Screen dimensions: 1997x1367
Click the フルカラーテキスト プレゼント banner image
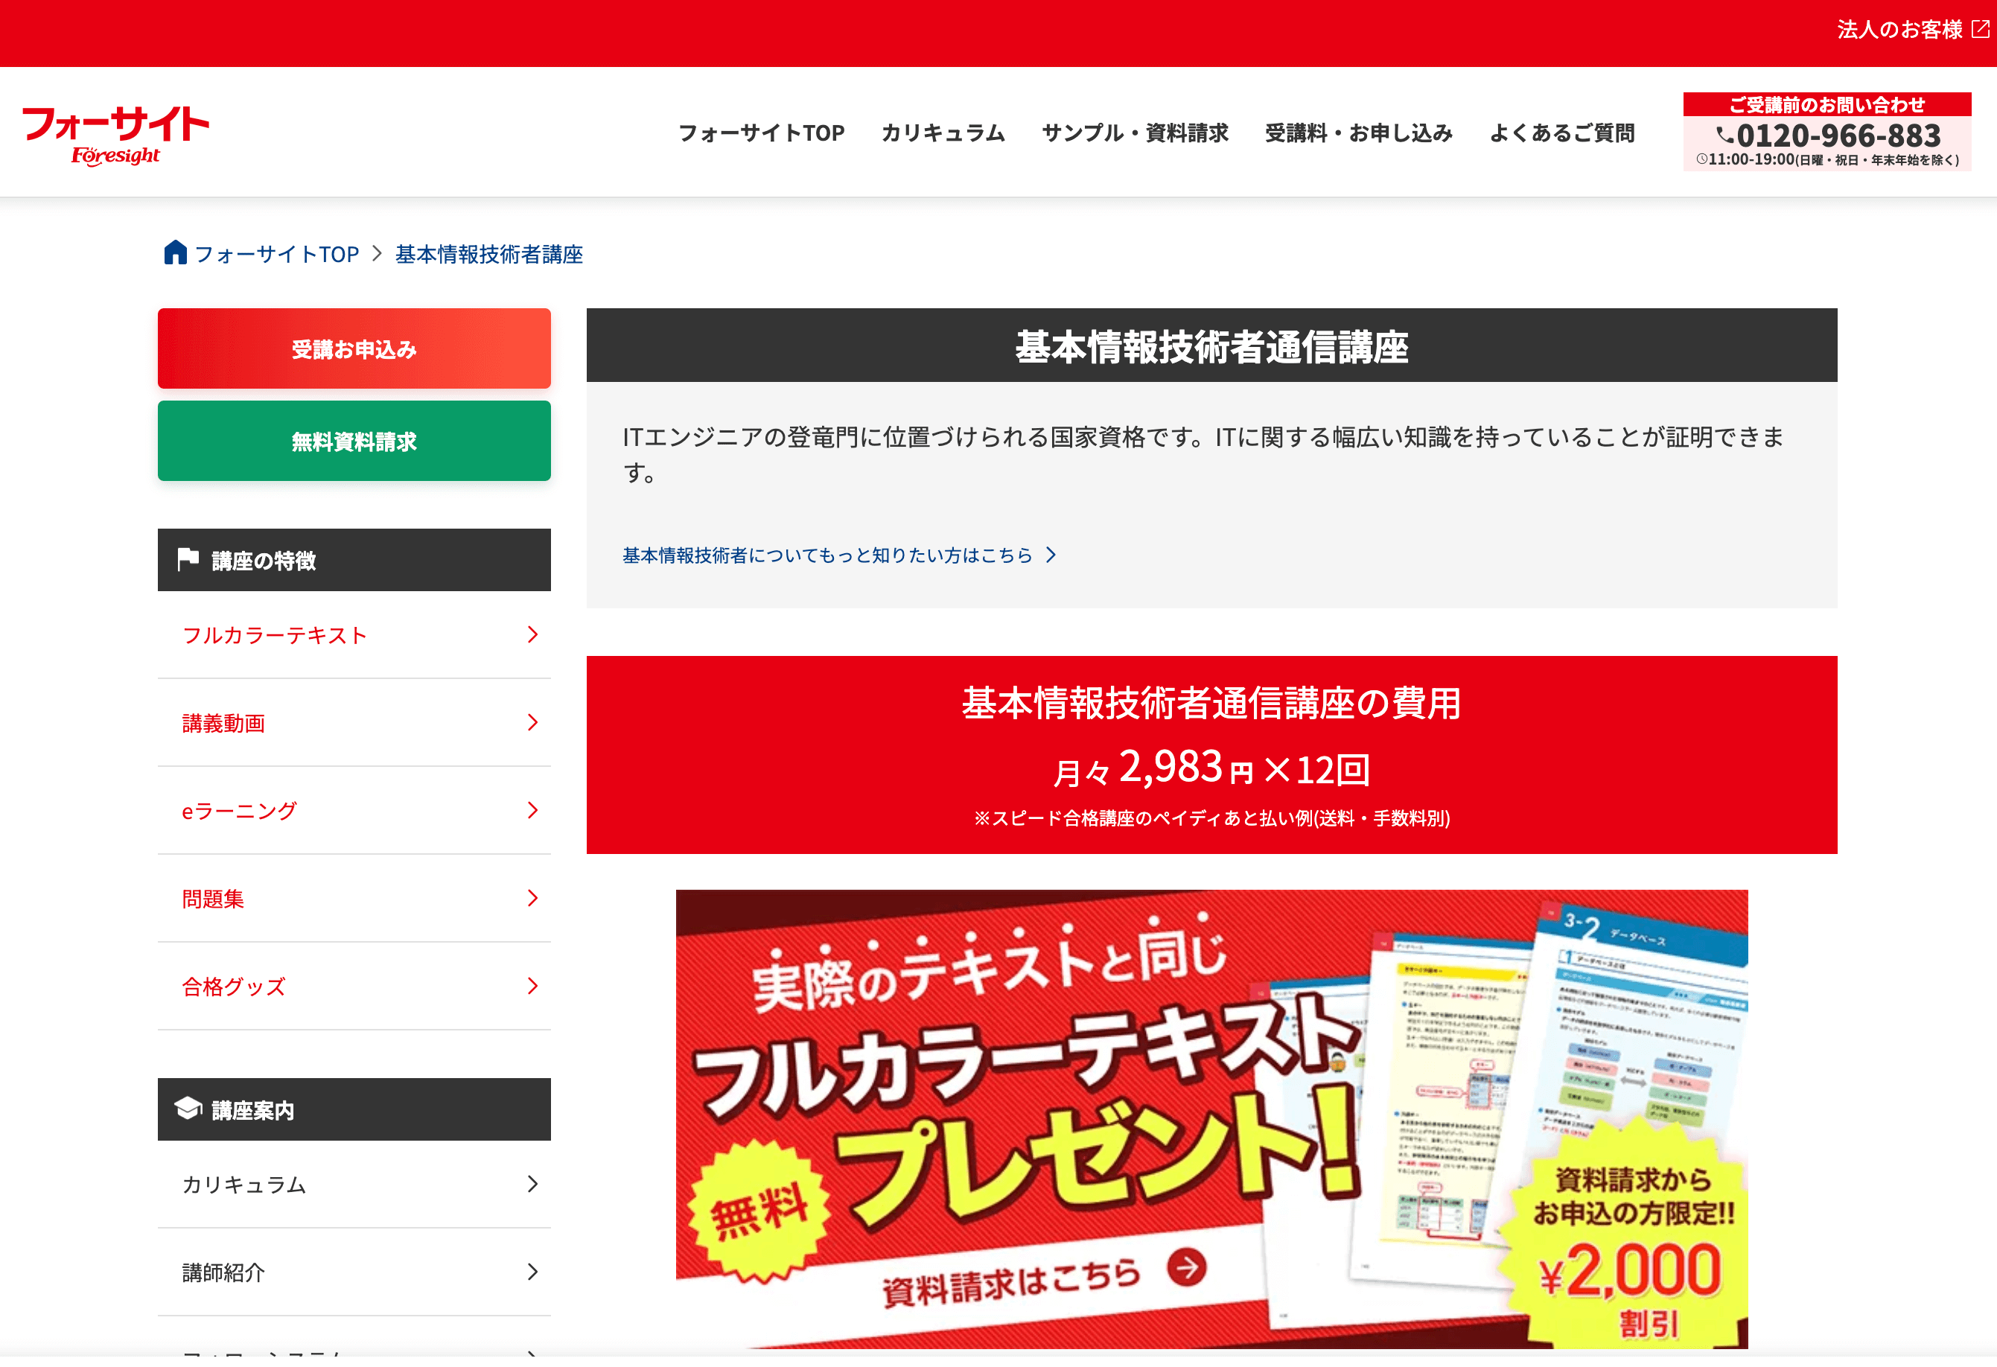pyautogui.click(x=1211, y=1118)
